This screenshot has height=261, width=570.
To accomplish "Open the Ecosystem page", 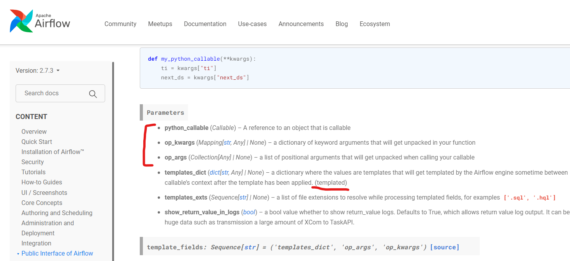I will pyautogui.click(x=375, y=24).
